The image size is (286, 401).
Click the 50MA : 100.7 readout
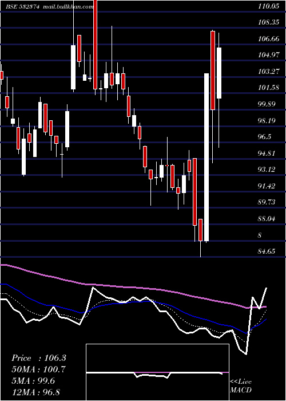pyautogui.click(x=38, y=369)
